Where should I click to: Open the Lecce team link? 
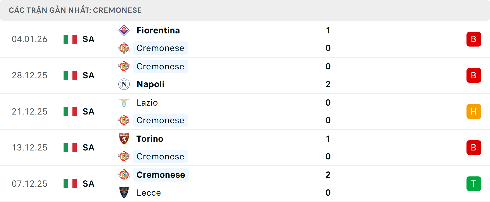coord(149,193)
